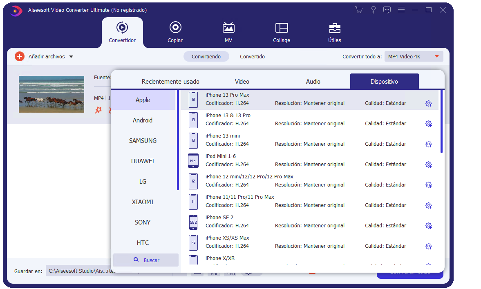
Task: Click "iPhone SE 2" profile name
Action: pos(219,217)
